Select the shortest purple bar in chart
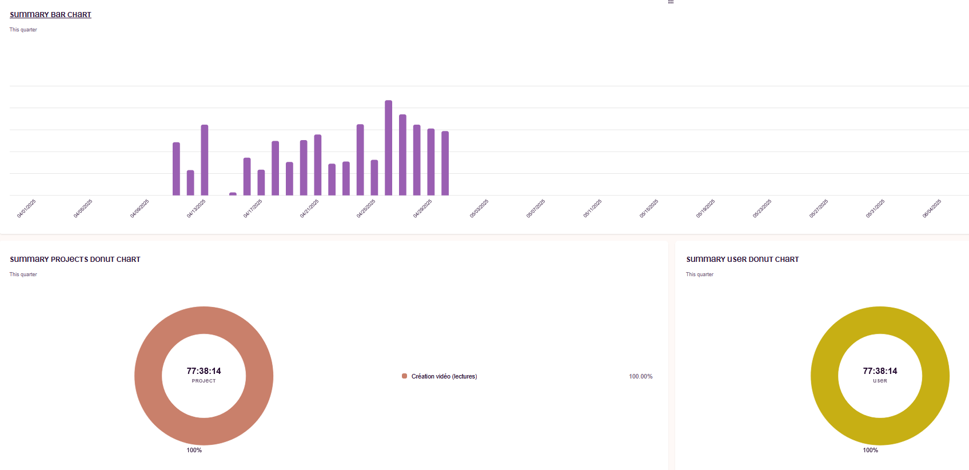The width and height of the screenshot is (969, 470). coord(233,194)
